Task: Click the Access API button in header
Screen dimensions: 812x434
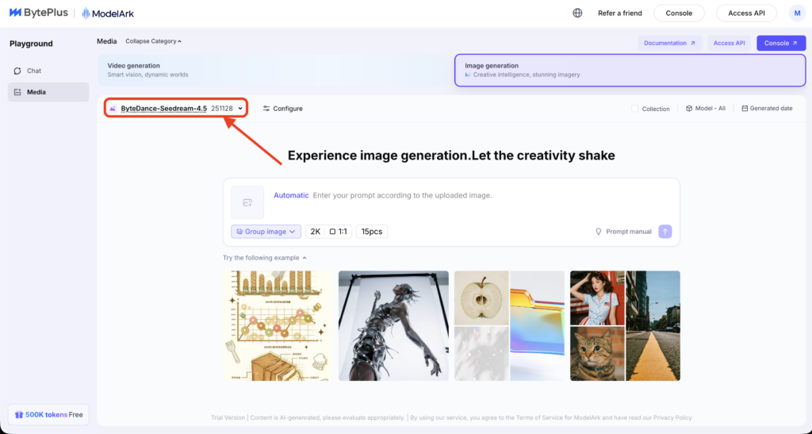Action: tap(745, 13)
